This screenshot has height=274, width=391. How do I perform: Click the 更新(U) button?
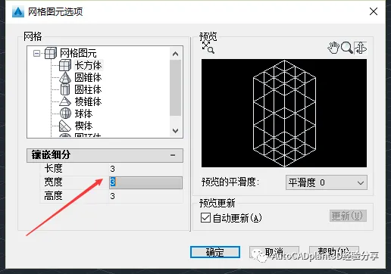pos(348,216)
